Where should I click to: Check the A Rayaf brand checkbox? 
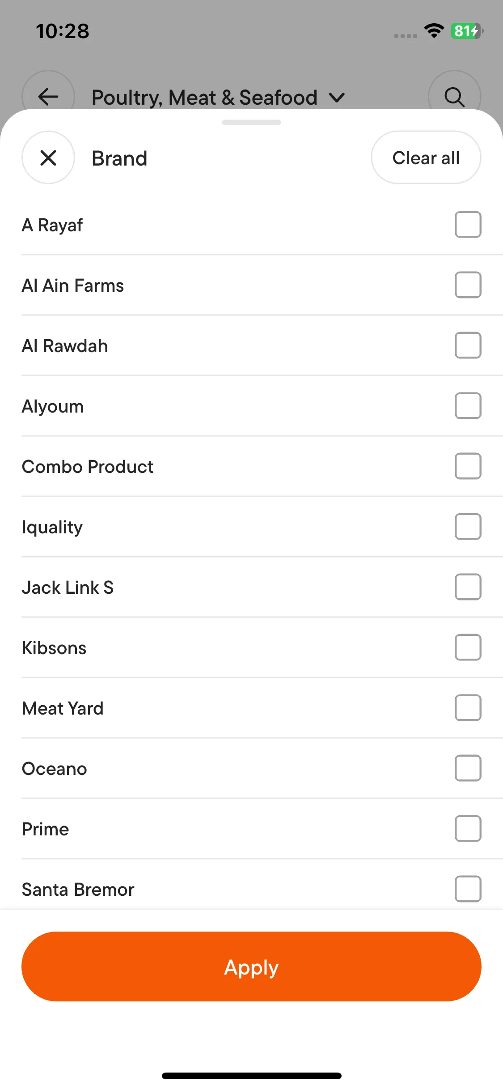pos(468,225)
